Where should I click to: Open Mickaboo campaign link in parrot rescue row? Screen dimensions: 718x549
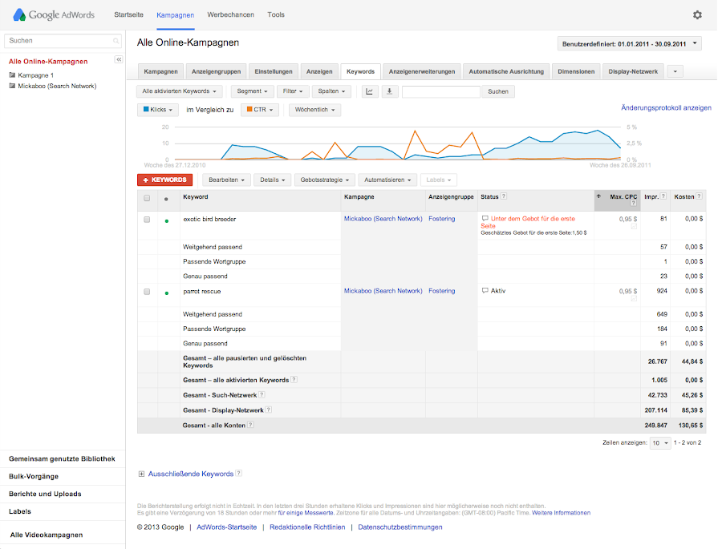tap(383, 291)
